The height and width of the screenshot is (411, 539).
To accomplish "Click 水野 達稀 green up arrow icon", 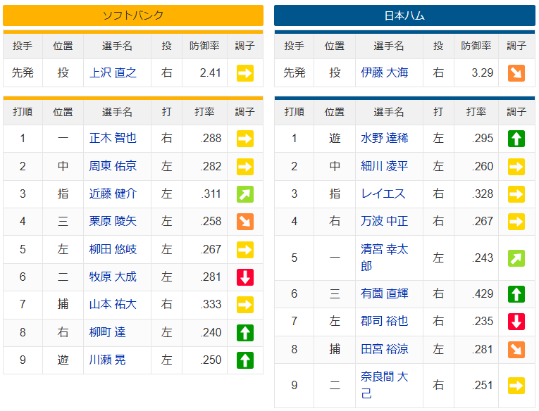I will click(516, 139).
